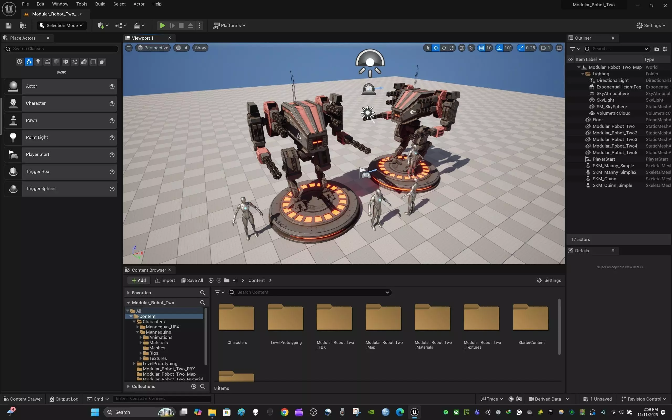Click the Add button in Content Browser

[x=139, y=280]
